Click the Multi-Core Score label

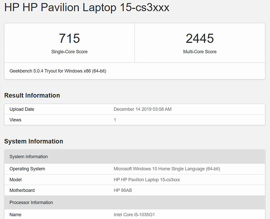click(x=200, y=52)
